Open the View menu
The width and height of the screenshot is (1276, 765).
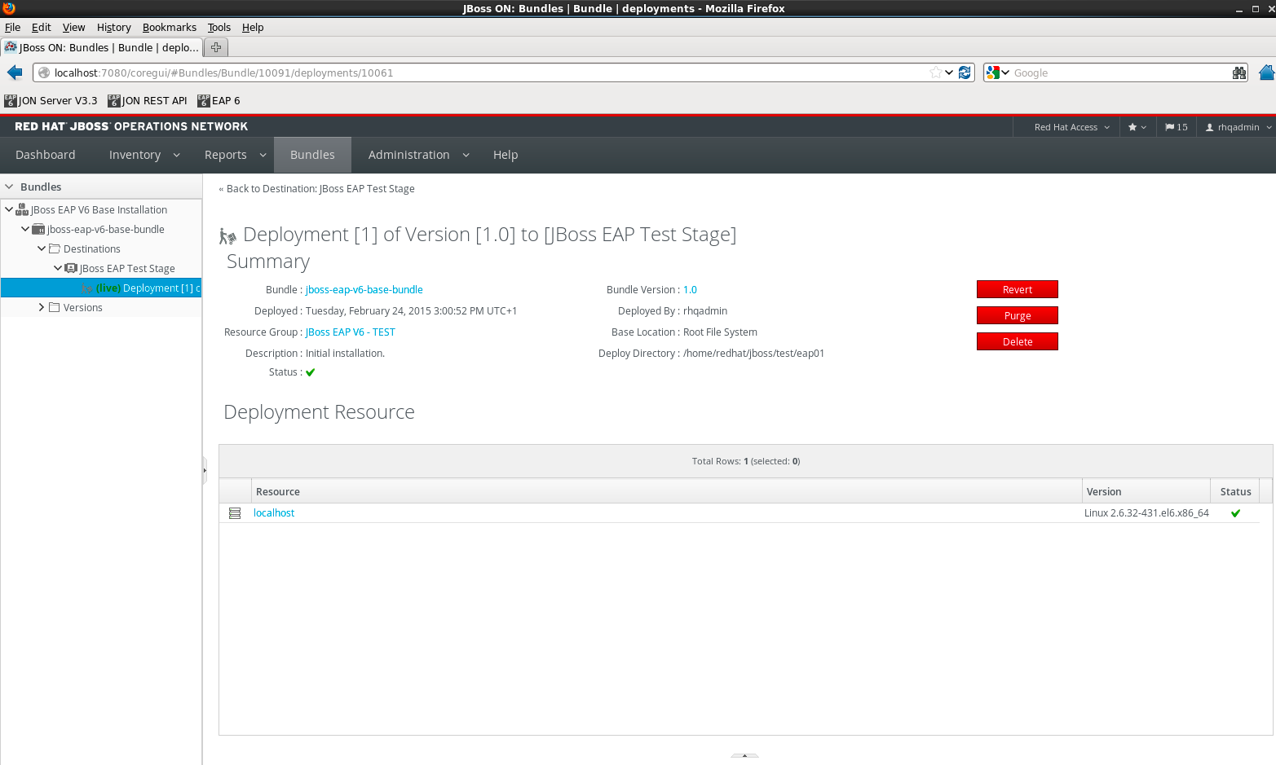pyautogui.click(x=73, y=27)
